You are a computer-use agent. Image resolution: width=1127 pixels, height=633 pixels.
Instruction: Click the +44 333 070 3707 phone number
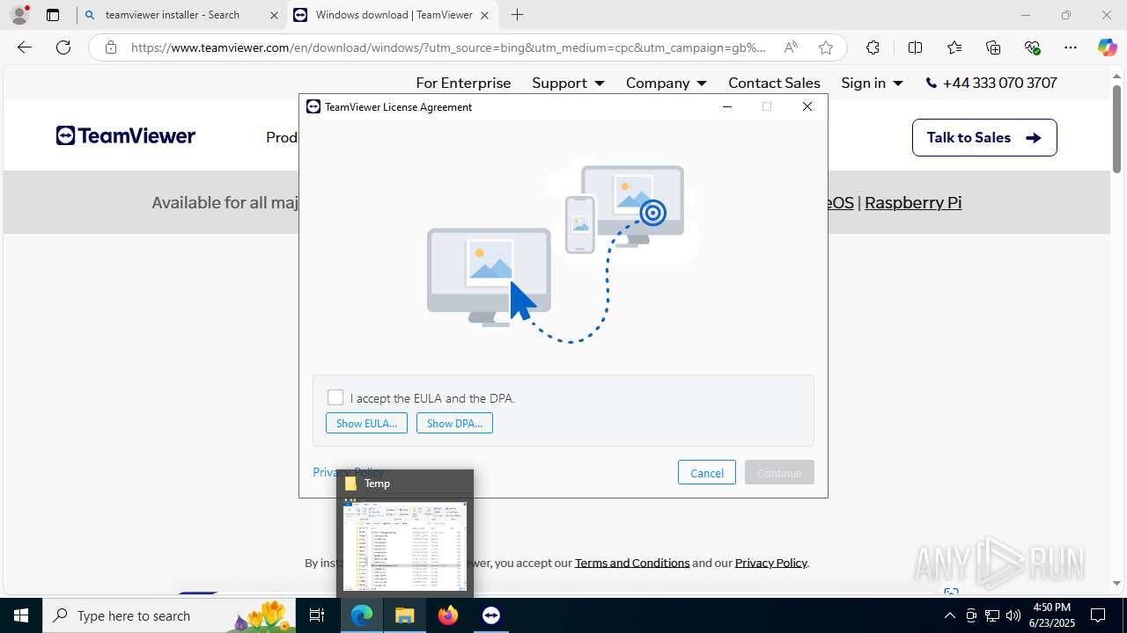(x=991, y=83)
